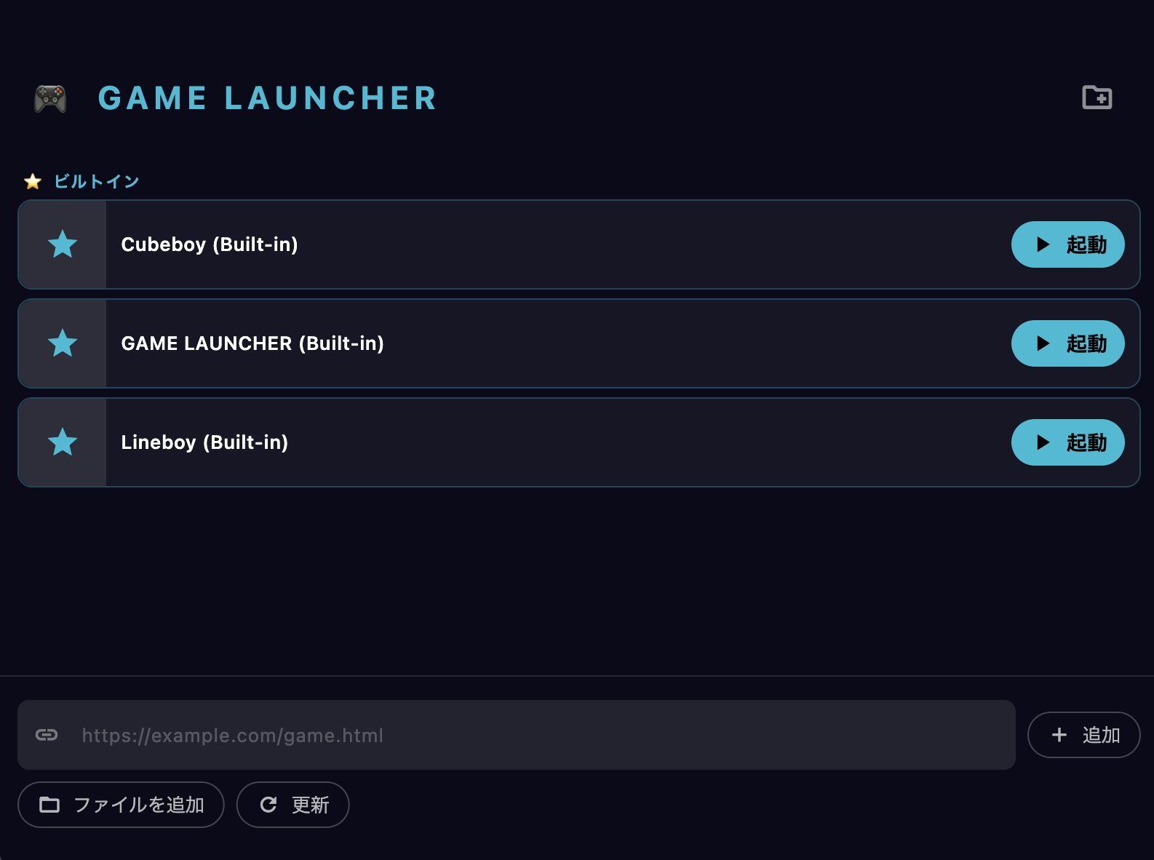Click the add-folder icon in the header
Viewport: 1154px width, 860px height.
1097,97
